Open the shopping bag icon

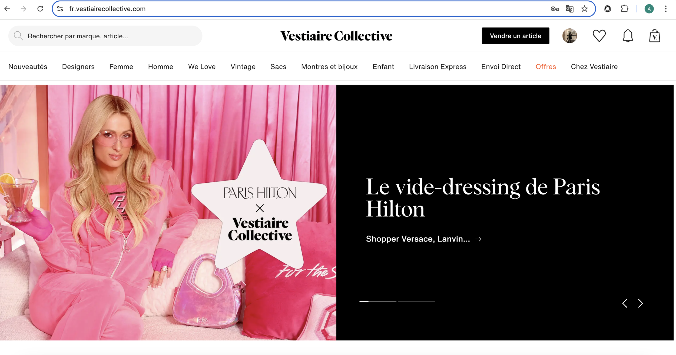pos(655,36)
